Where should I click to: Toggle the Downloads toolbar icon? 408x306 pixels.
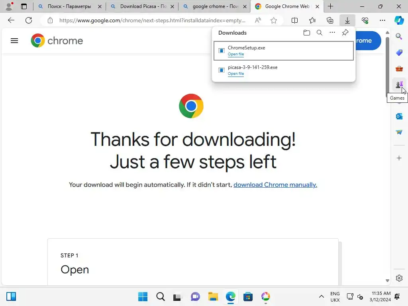(x=347, y=20)
